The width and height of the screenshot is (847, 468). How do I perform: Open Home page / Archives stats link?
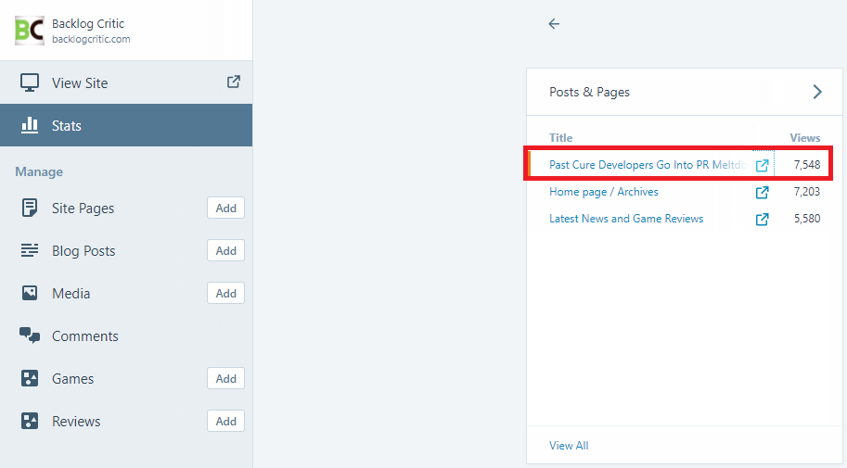click(603, 192)
